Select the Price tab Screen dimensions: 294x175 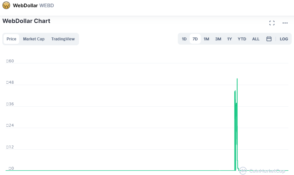[x=12, y=39]
